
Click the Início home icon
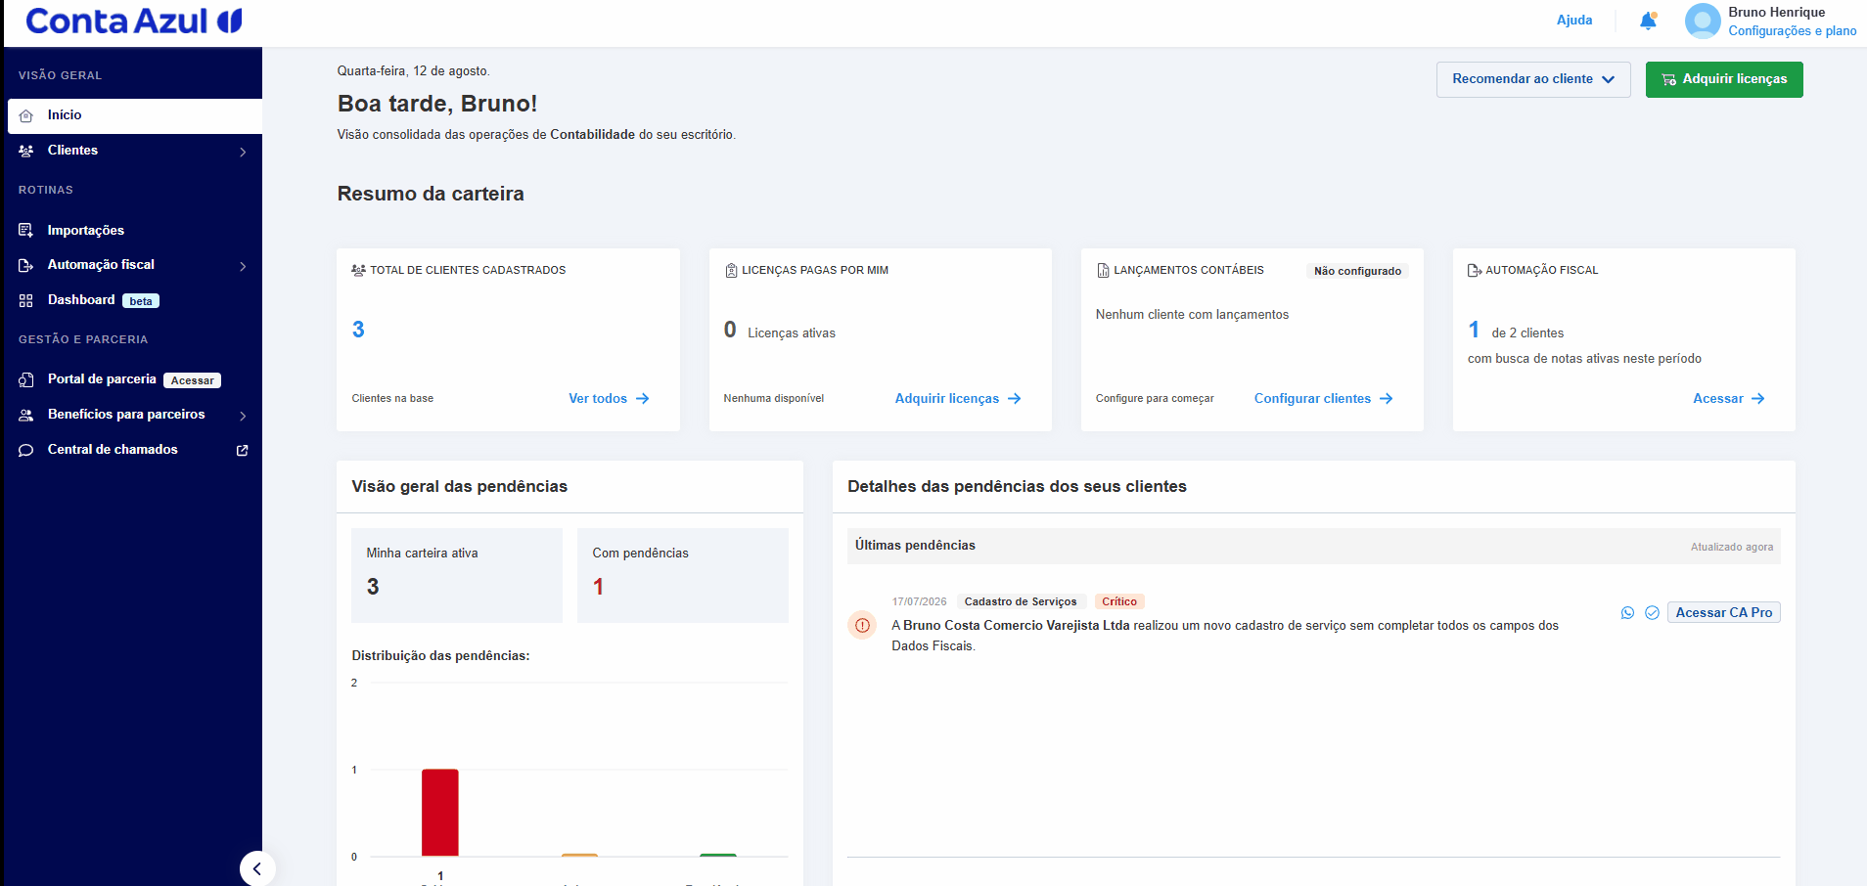tap(26, 115)
